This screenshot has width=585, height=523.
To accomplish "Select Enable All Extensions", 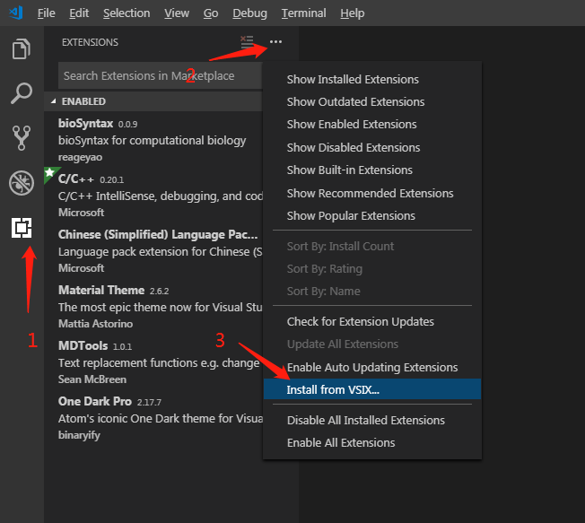I will 372,443.
